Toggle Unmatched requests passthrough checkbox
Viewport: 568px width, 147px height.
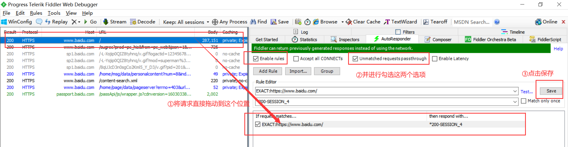click(x=355, y=59)
